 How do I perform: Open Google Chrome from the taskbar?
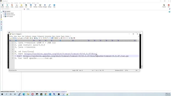pos(46,94)
